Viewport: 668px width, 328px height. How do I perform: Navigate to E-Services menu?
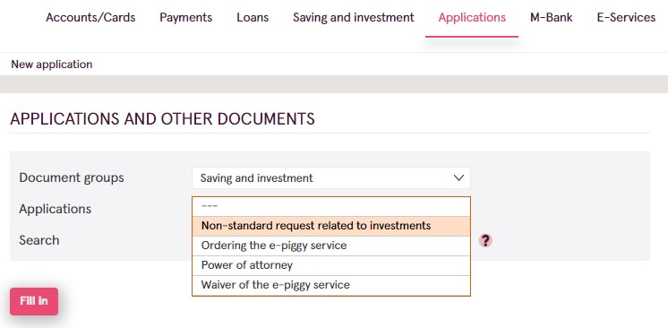[x=626, y=18]
